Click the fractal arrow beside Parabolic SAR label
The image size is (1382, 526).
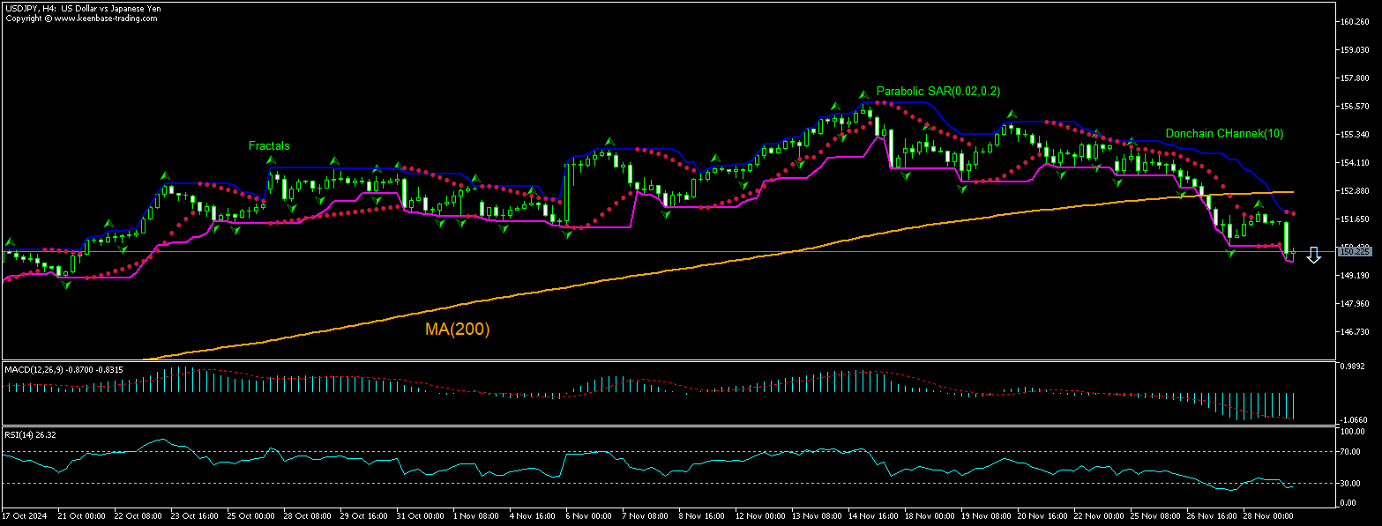pyautogui.click(x=864, y=93)
